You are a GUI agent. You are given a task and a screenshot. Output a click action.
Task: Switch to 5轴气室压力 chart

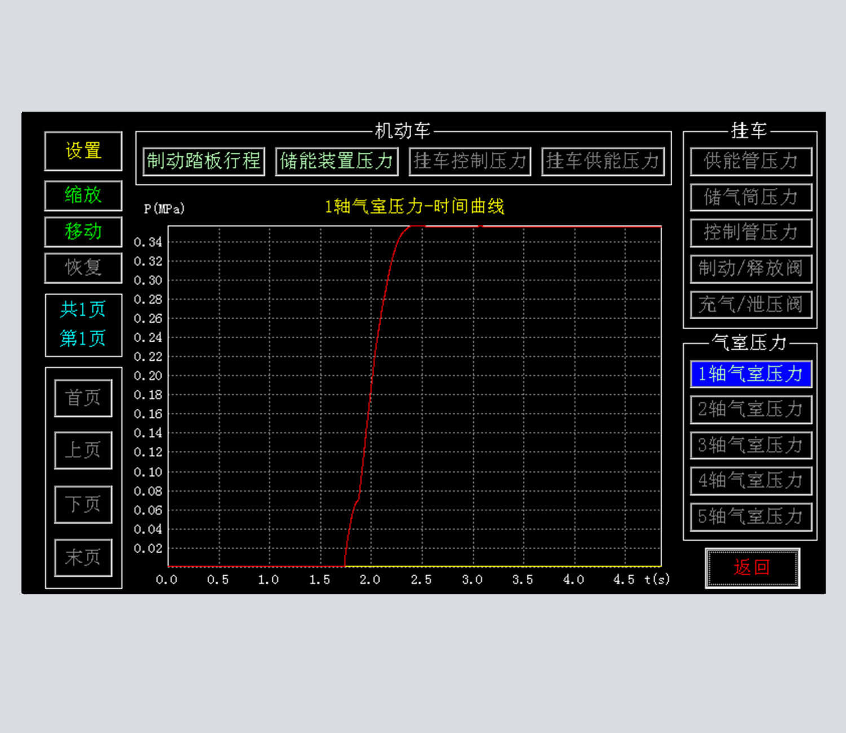coord(751,516)
